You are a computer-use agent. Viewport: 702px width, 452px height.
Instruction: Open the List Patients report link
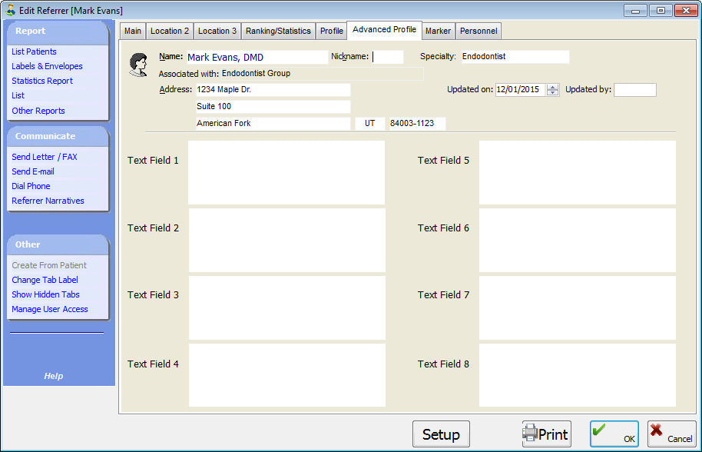(x=34, y=52)
